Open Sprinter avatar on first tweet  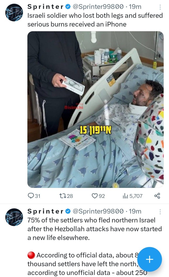(14, 12)
